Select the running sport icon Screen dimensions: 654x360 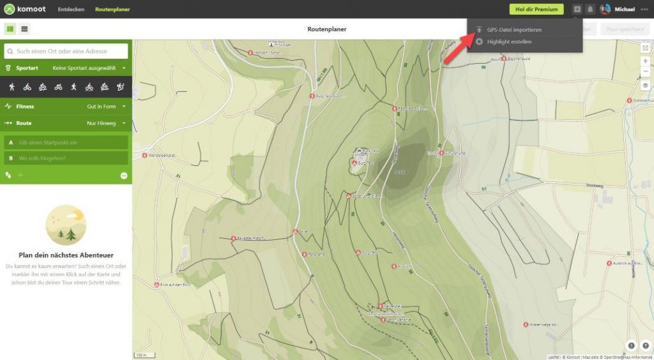[73, 87]
